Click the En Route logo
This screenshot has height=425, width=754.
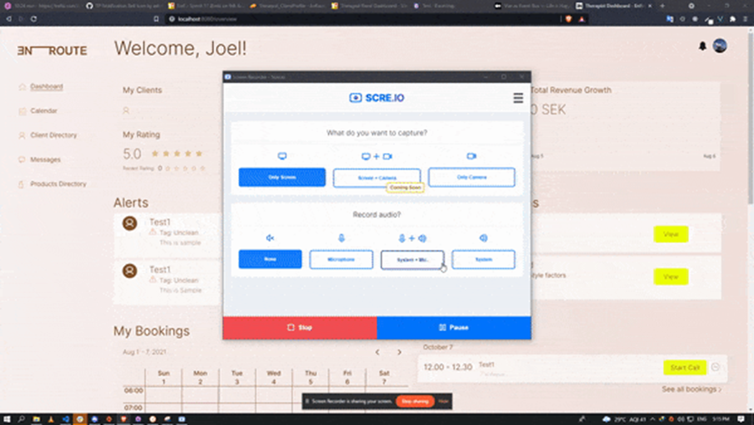click(x=52, y=51)
